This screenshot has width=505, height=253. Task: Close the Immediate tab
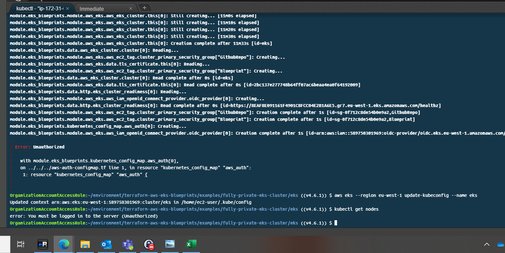pyautogui.click(x=131, y=8)
